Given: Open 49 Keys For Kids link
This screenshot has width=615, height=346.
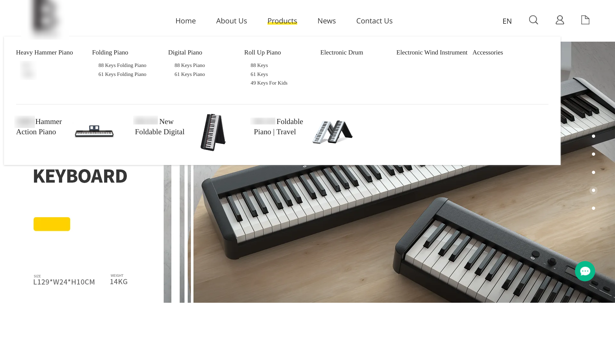Looking at the screenshot, I should 269,83.
